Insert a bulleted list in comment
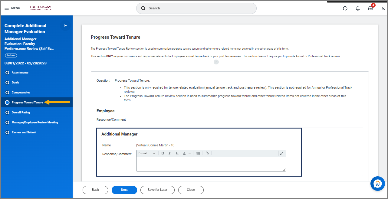The width and height of the screenshot is (388, 199). click(198, 153)
